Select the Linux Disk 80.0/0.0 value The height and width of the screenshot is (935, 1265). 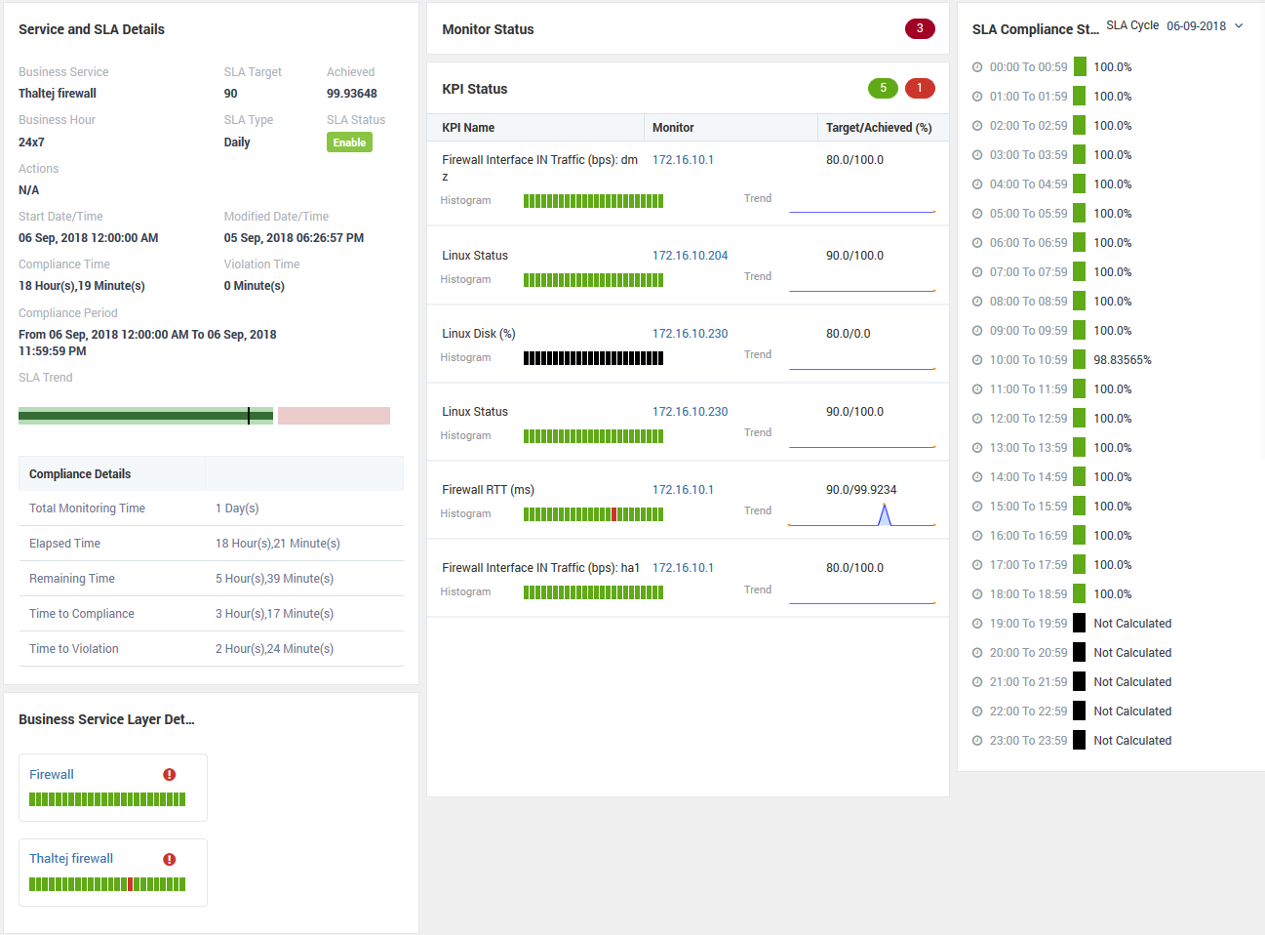(x=848, y=334)
